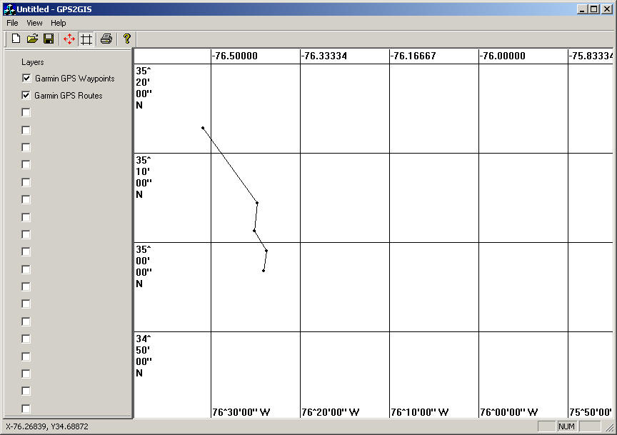Click the 76^10'00'' W bottom label
617x435 pixels.
[419, 412]
